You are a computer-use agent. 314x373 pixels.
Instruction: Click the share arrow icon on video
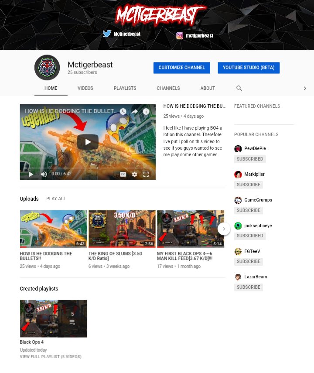(135, 111)
